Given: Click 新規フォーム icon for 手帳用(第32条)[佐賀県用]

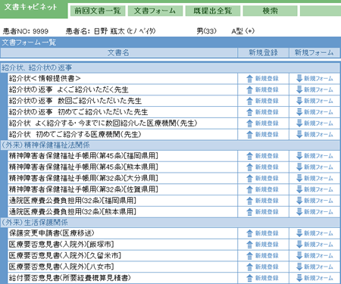Looking at the screenshot, I should (299, 189).
